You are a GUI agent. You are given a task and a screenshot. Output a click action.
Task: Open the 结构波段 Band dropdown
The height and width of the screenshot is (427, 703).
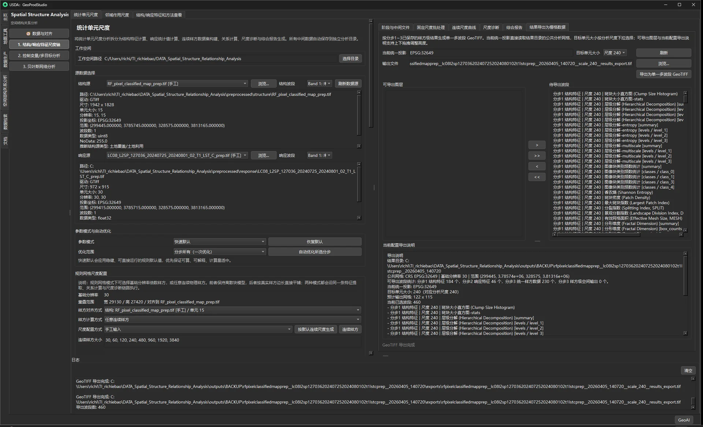tap(319, 84)
